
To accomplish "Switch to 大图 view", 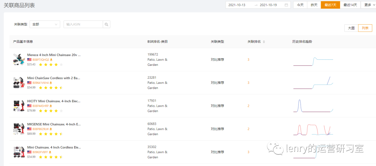I will [x=351, y=28].
